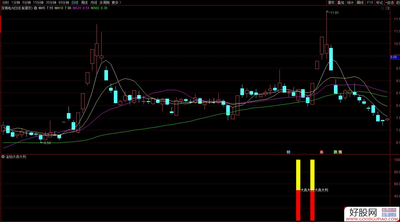Click the 深南电A(日线.前复权) title
The width and height of the screenshot is (400, 222).
17,8
